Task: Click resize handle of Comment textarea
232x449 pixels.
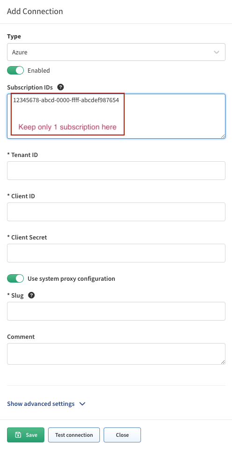Action: coord(223,362)
